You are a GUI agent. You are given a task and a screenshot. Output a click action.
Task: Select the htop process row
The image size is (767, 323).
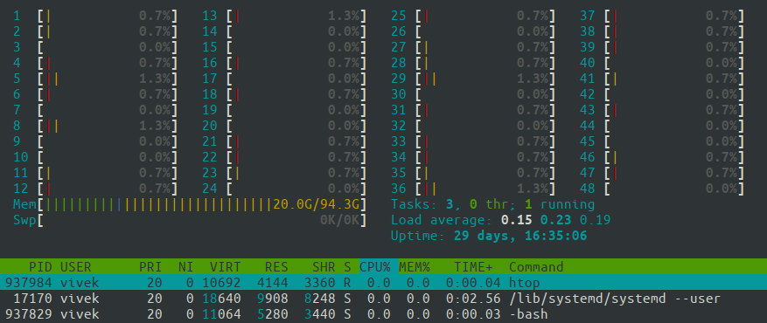(x=383, y=283)
